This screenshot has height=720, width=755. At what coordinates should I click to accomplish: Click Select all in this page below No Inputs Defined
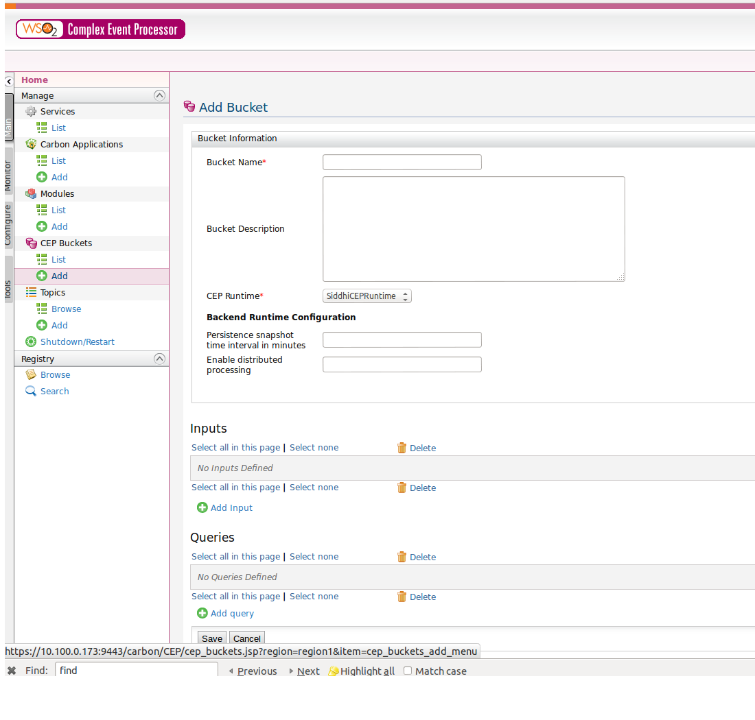[236, 488]
